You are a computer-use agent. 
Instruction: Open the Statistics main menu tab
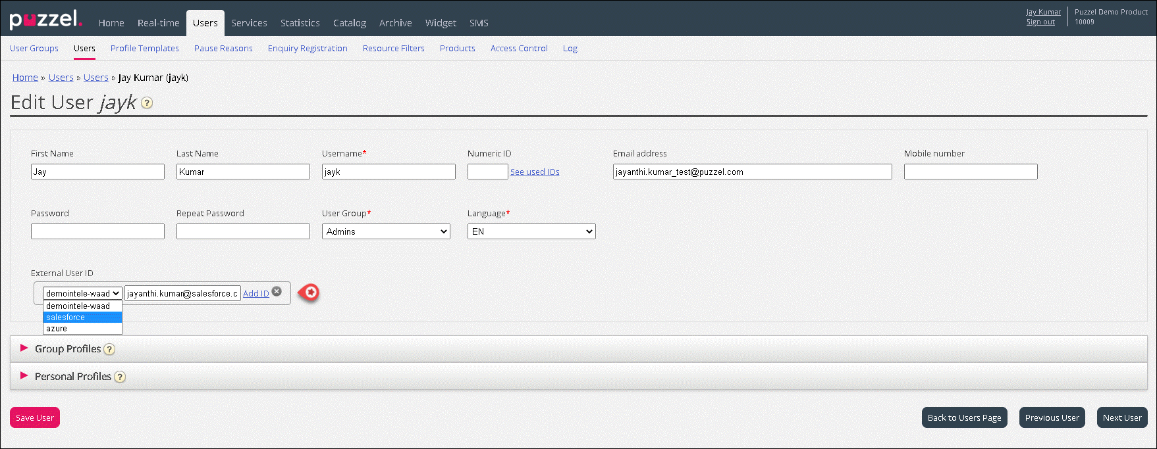[300, 23]
